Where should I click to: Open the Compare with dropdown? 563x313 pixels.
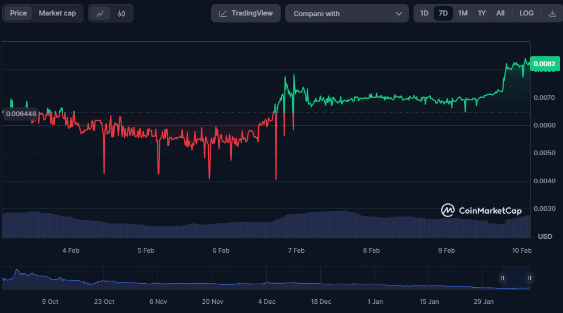click(347, 13)
